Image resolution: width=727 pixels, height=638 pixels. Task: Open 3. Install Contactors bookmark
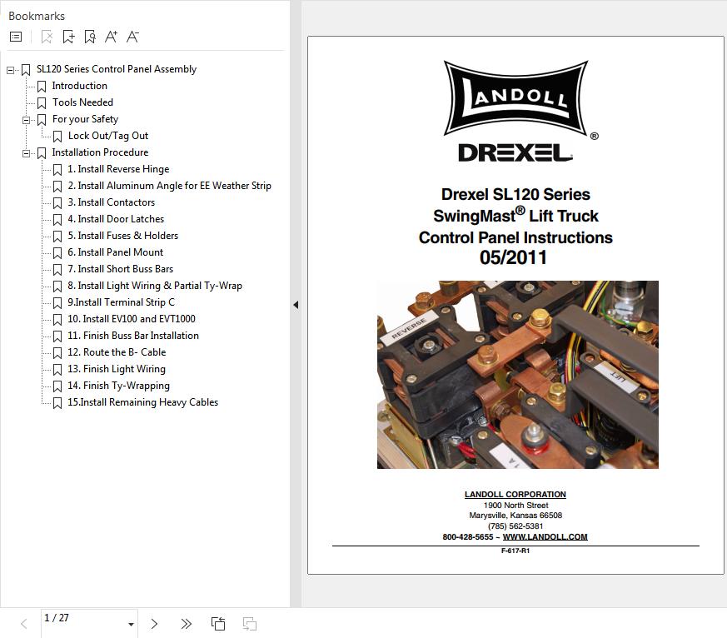click(112, 202)
